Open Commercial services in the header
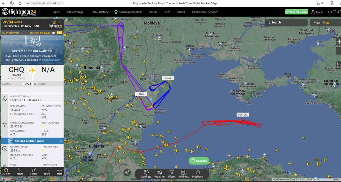The height and width of the screenshot is (182, 341). [205, 12]
